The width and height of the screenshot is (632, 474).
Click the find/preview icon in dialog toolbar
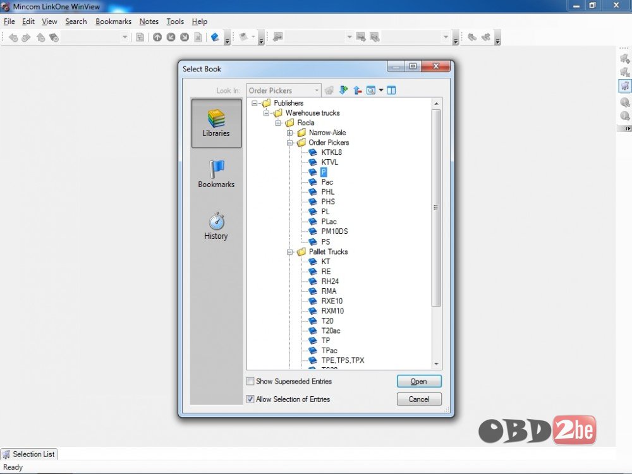pos(371,90)
